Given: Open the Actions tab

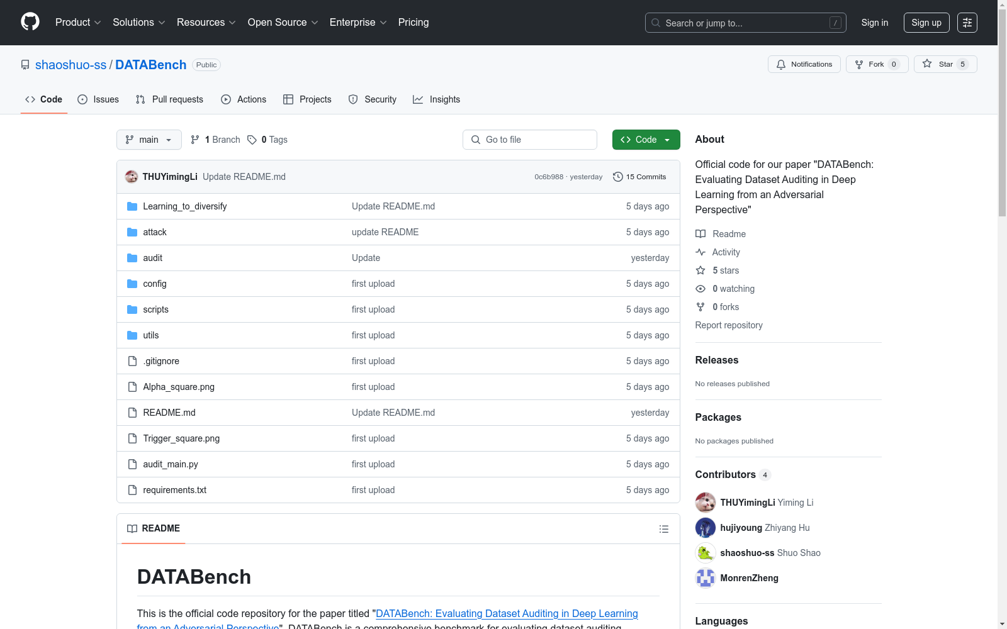Looking at the screenshot, I should coord(244,99).
